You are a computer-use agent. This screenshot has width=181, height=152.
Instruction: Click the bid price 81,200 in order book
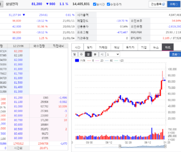click(18, 98)
